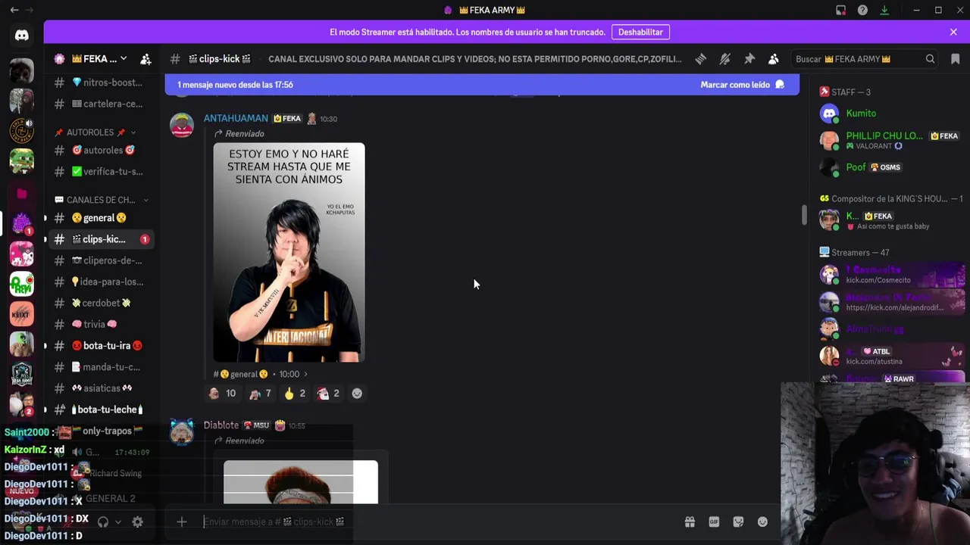
Task: Toggle the reaction with count 7
Action: (259, 394)
